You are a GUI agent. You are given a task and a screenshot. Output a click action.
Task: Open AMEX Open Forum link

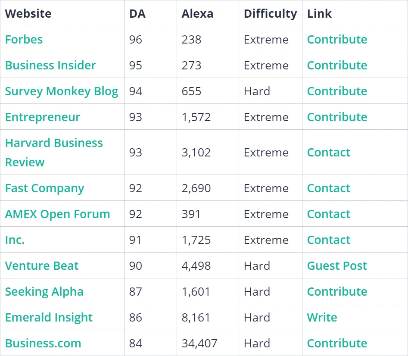coord(58,214)
